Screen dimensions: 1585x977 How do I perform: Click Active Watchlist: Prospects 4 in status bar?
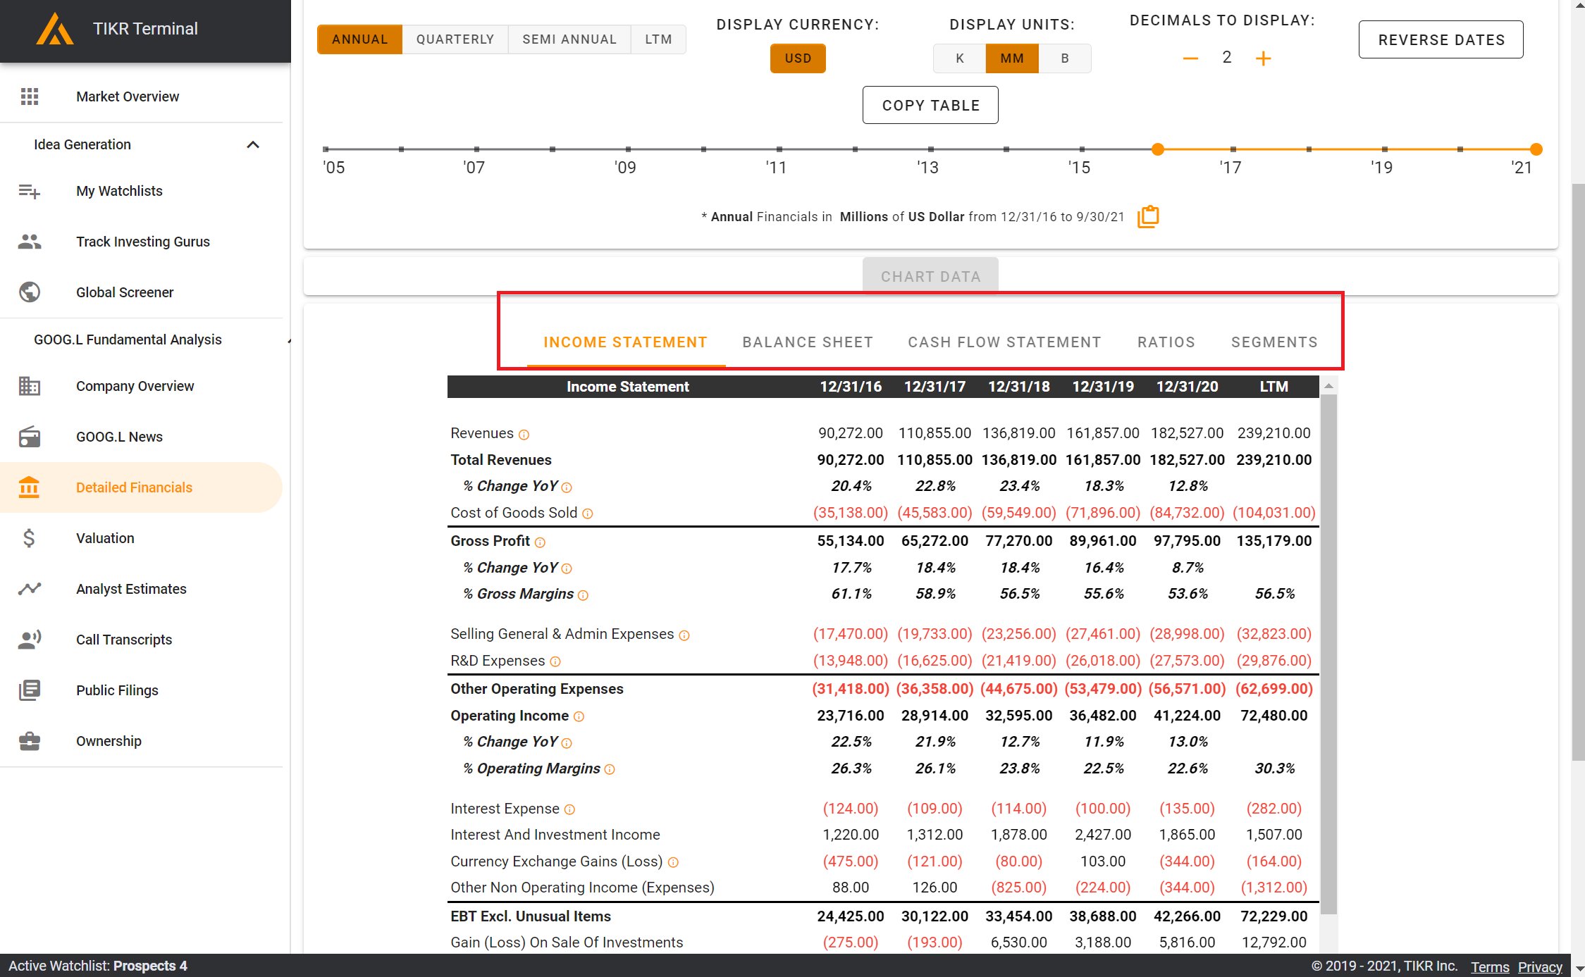[x=98, y=966]
